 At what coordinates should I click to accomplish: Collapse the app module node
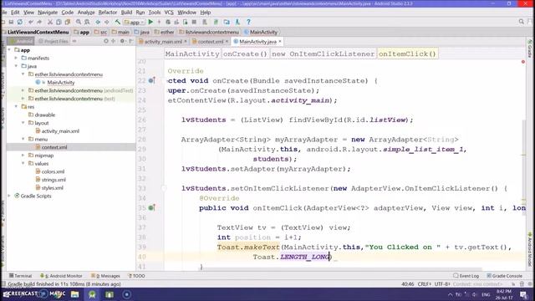tap(9, 50)
